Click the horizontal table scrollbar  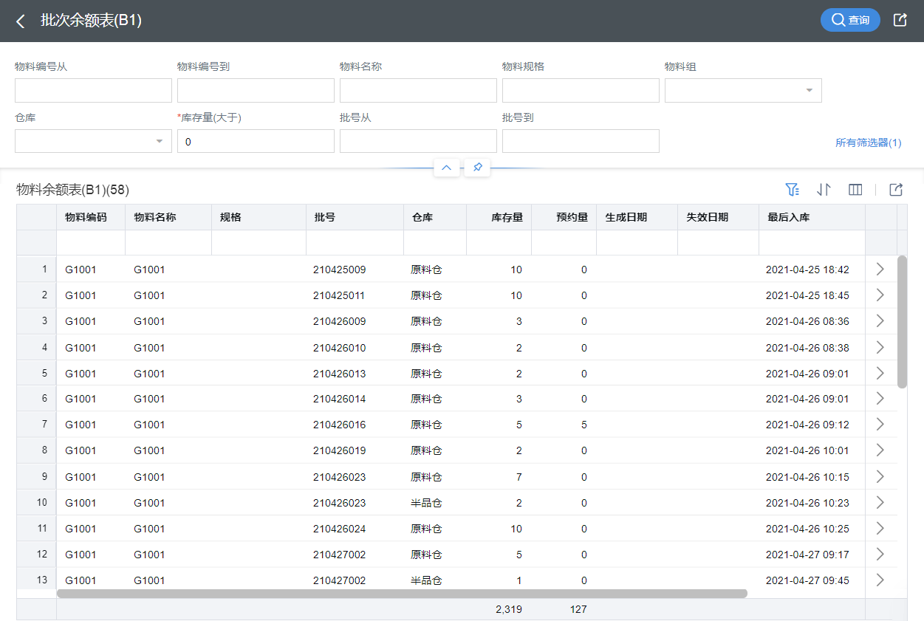coord(402,593)
